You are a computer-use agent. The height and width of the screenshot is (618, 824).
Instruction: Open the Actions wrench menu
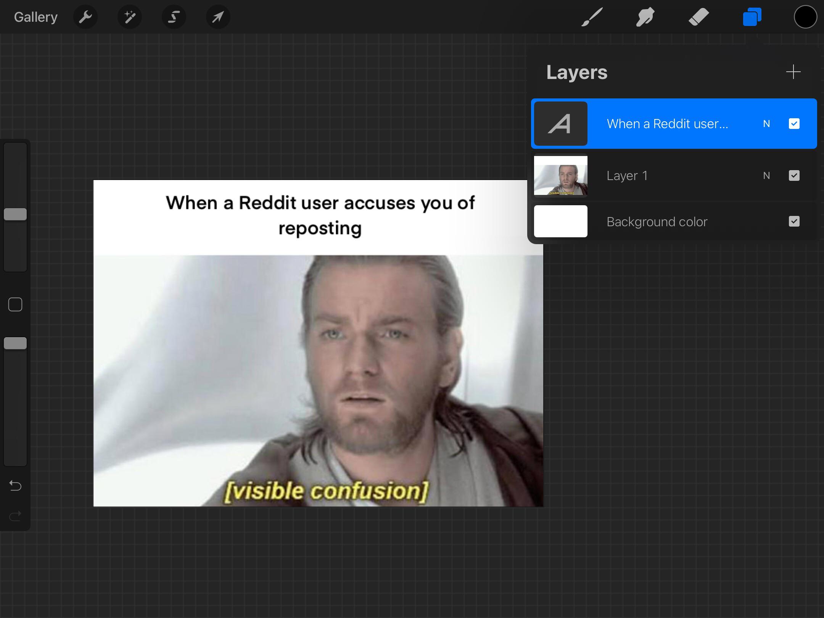(x=85, y=17)
